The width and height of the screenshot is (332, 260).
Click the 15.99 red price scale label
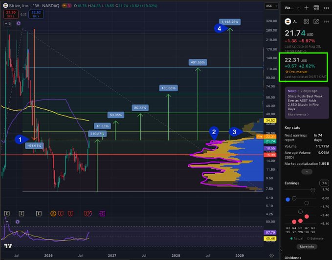[x=270, y=155]
